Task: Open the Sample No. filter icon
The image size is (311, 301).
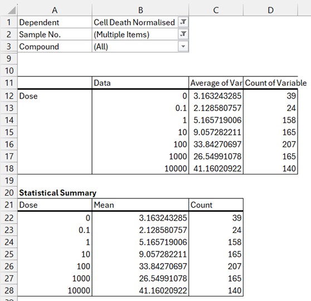Action: coord(183,35)
